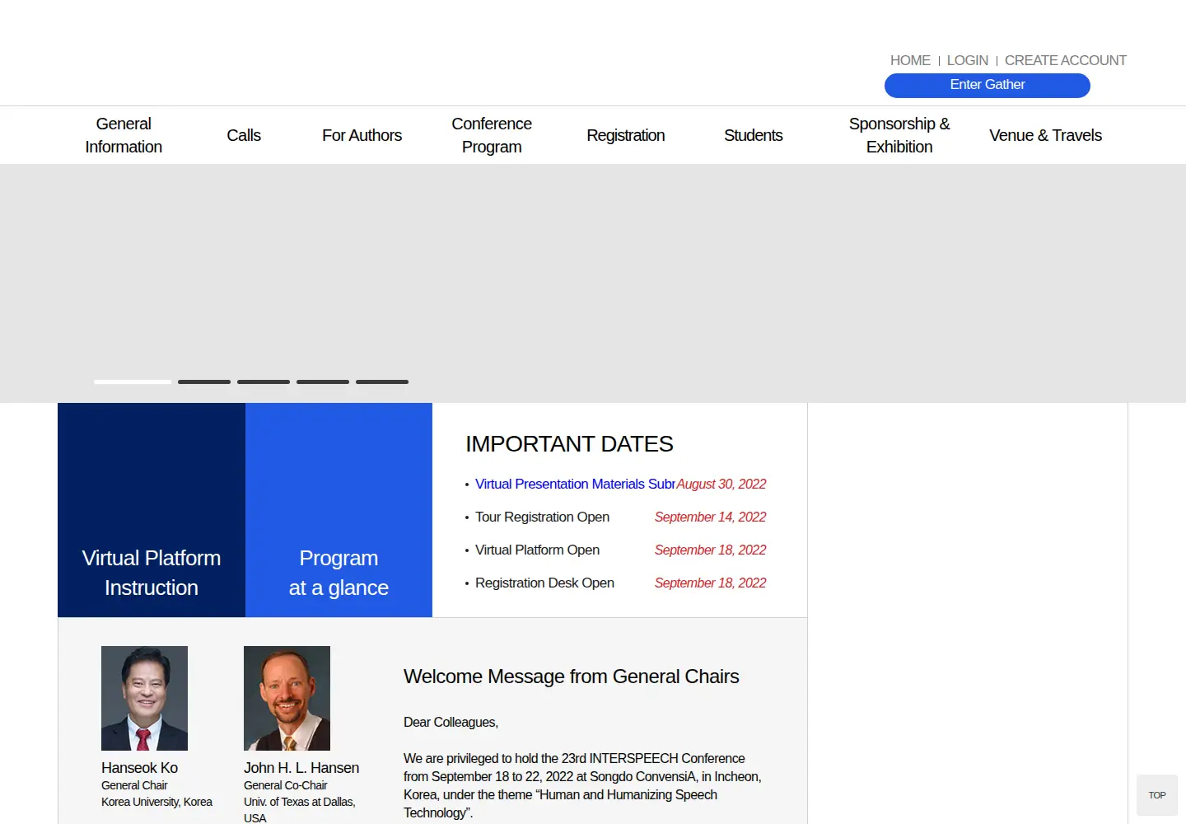Click John H. L. Hansen's photo

[287, 698]
